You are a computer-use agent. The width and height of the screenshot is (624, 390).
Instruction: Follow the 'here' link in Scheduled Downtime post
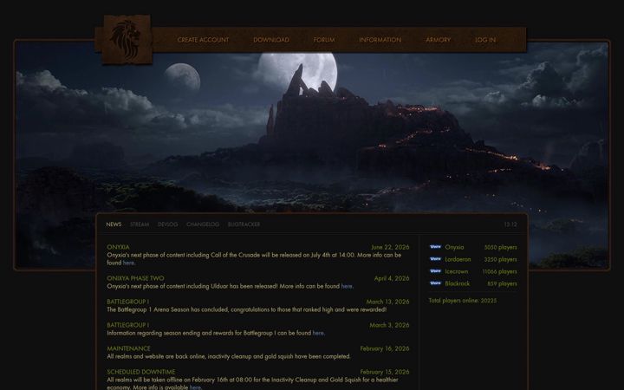click(x=195, y=387)
